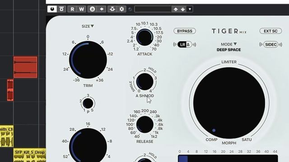Image resolution: width=289 pixels, height=162 pixels.
Task: Open the MODE dropdown
Action: [x=229, y=44]
